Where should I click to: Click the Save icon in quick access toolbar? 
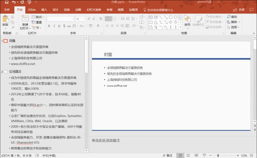click(7, 2)
